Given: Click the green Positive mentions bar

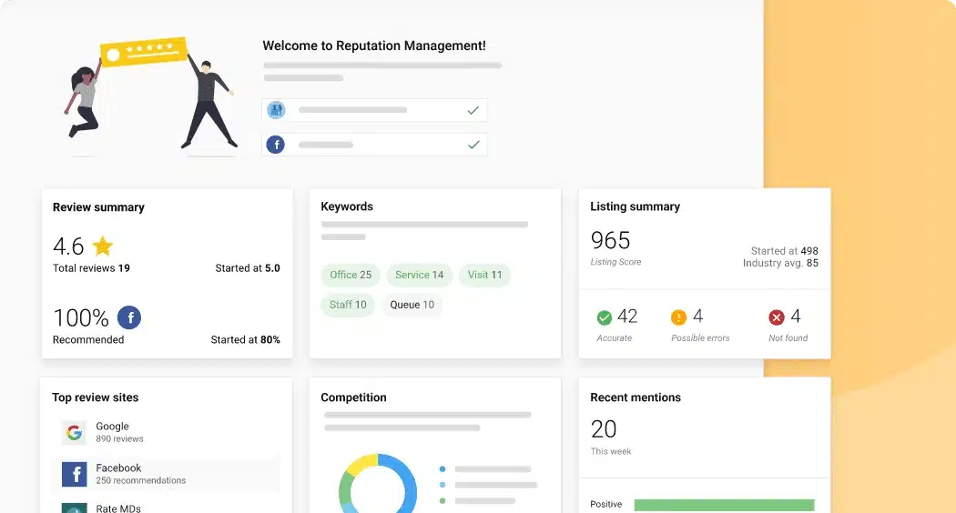Looking at the screenshot, I should click(x=724, y=505).
